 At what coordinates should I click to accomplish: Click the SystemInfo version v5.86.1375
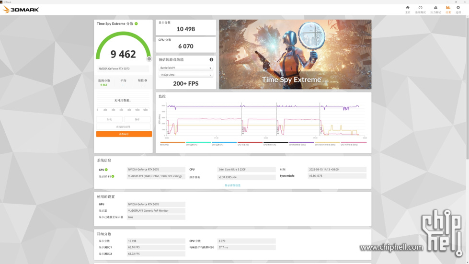point(337,176)
